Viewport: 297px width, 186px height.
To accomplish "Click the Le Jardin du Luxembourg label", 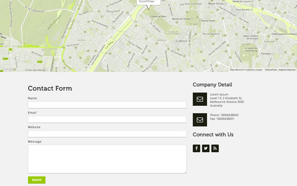I will 251,49.
